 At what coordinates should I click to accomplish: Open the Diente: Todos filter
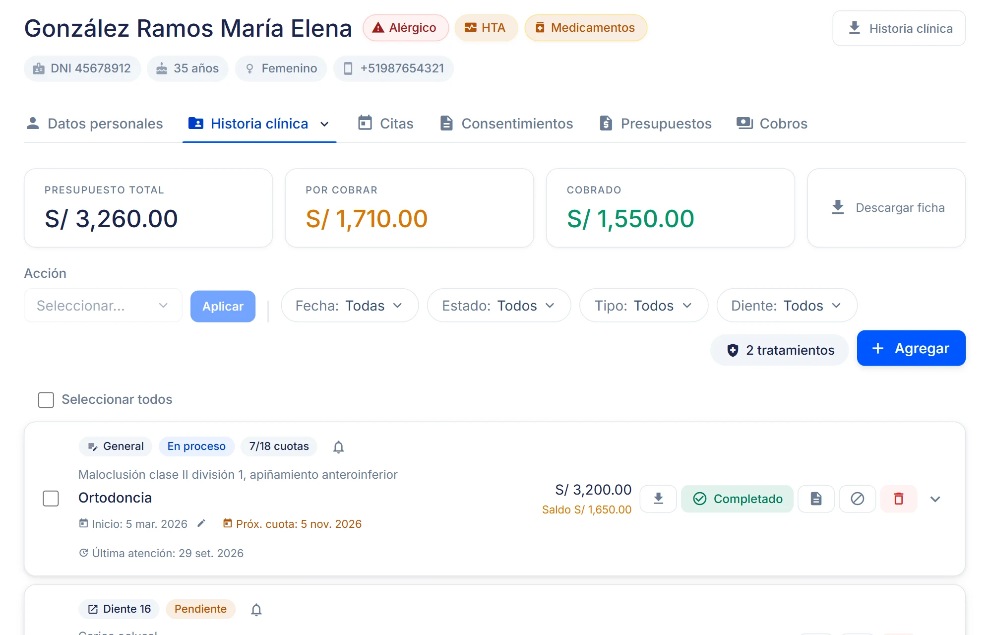pos(787,306)
